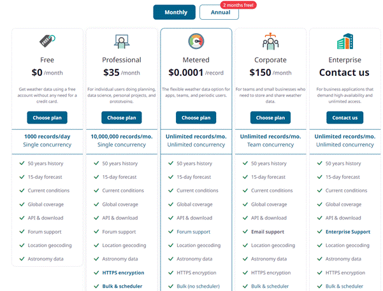The image size is (383, 291).
Task: Click the Corporate plan team icon
Action: [270, 41]
